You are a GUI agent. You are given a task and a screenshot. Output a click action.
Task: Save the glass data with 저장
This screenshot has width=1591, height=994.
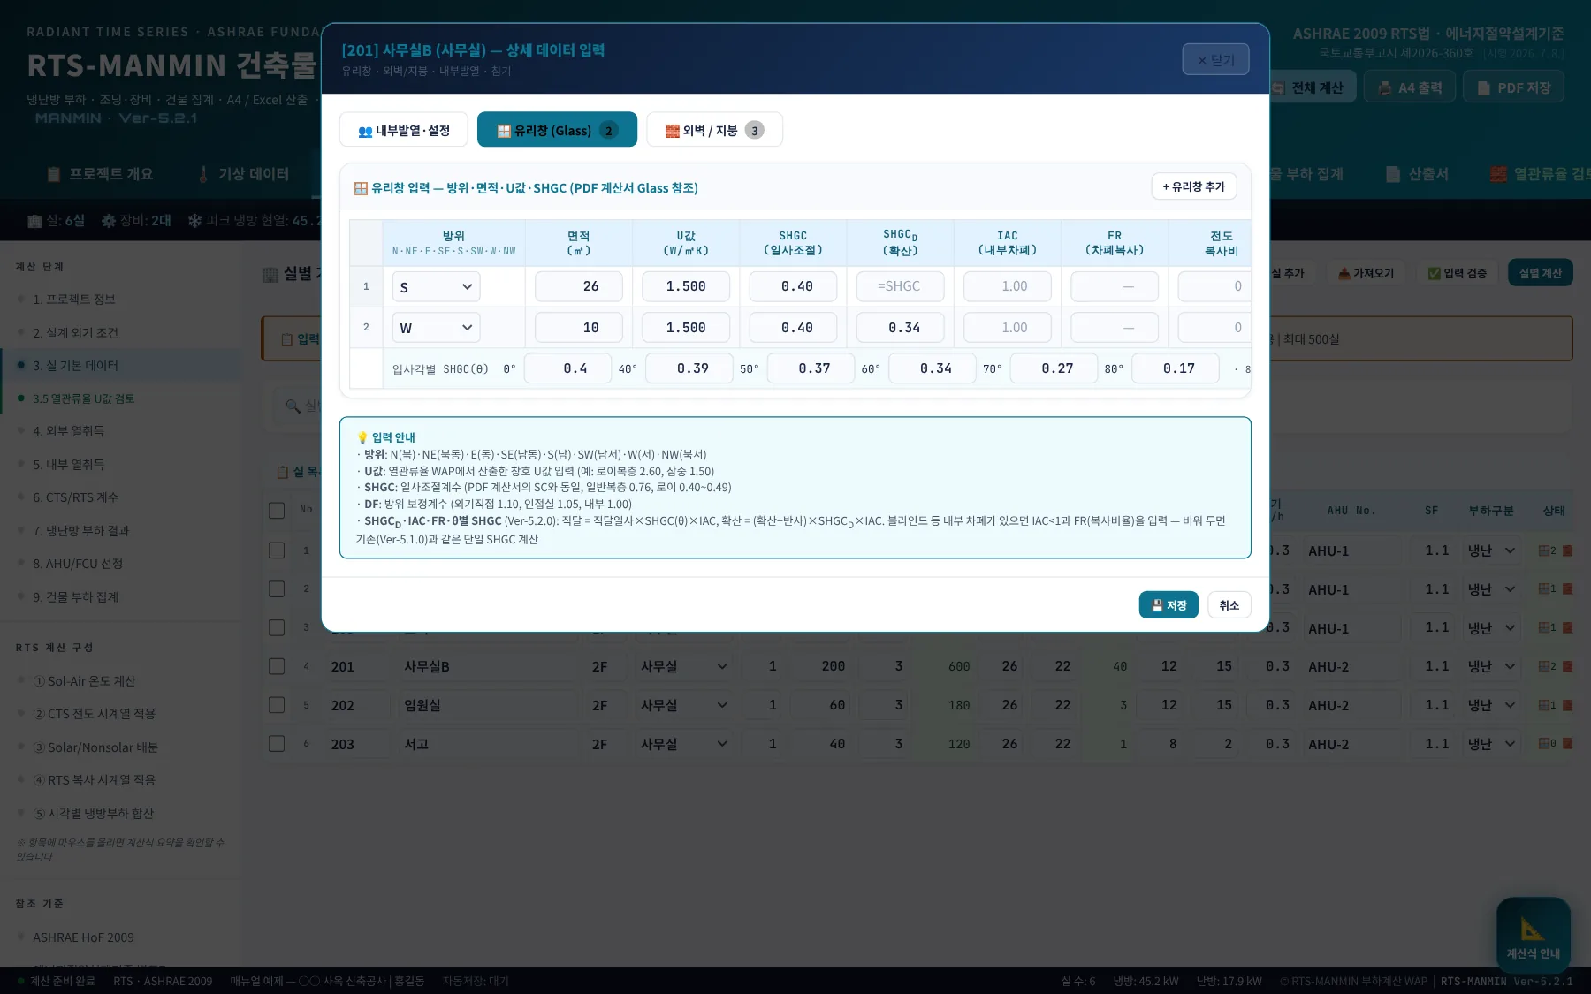click(x=1169, y=605)
